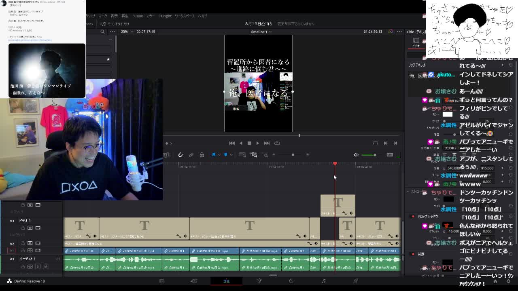Image resolution: width=518 pixels, height=291 pixels.
Task: Open media pool three-dot options menu
Action: pos(113,32)
